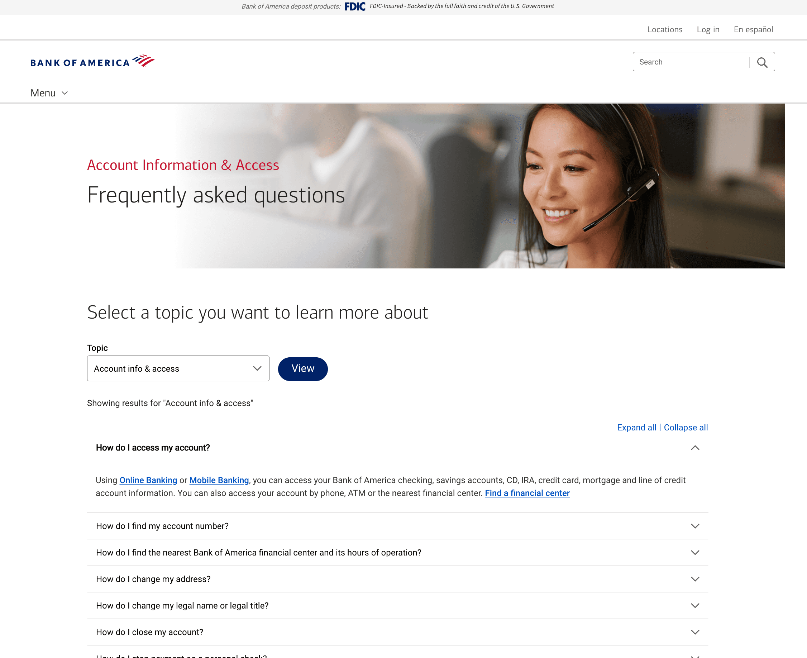Image resolution: width=807 pixels, height=658 pixels.
Task: Click the Menu chevron arrow
Action: click(65, 93)
